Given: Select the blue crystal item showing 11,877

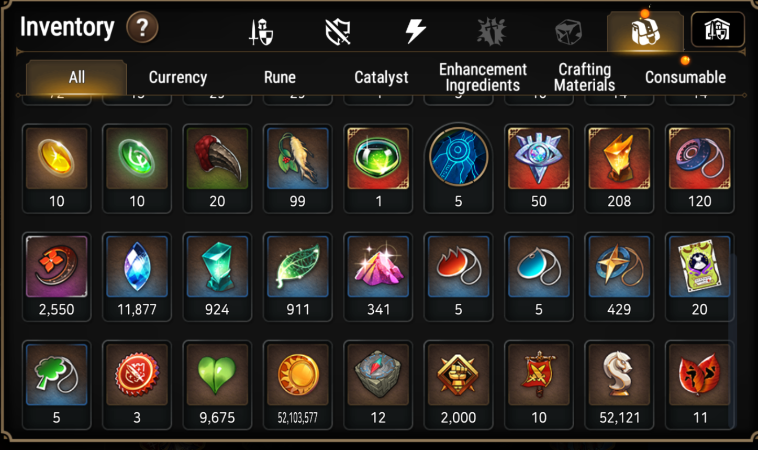Looking at the screenshot, I should (x=137, y=277).
